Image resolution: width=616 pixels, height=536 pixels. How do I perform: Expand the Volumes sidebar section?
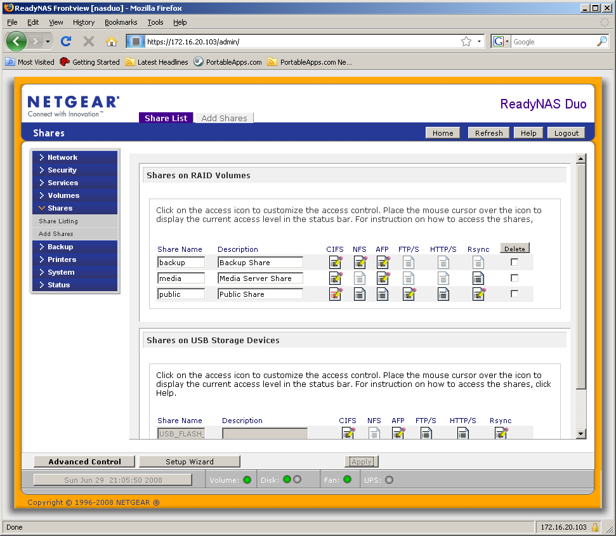[75, 195]
